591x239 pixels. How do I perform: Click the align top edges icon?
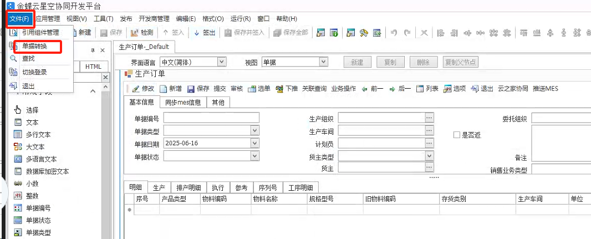tap(524, 33)
